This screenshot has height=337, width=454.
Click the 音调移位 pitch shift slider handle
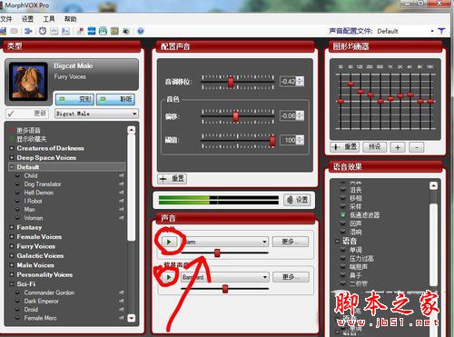[x=231, y=82]
